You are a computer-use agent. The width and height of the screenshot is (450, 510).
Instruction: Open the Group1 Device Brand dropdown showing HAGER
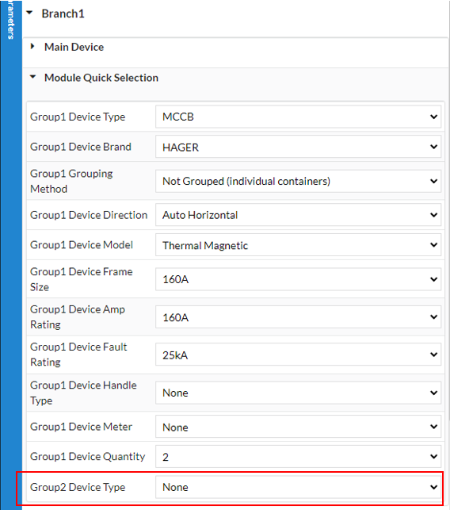pos(298,147)
